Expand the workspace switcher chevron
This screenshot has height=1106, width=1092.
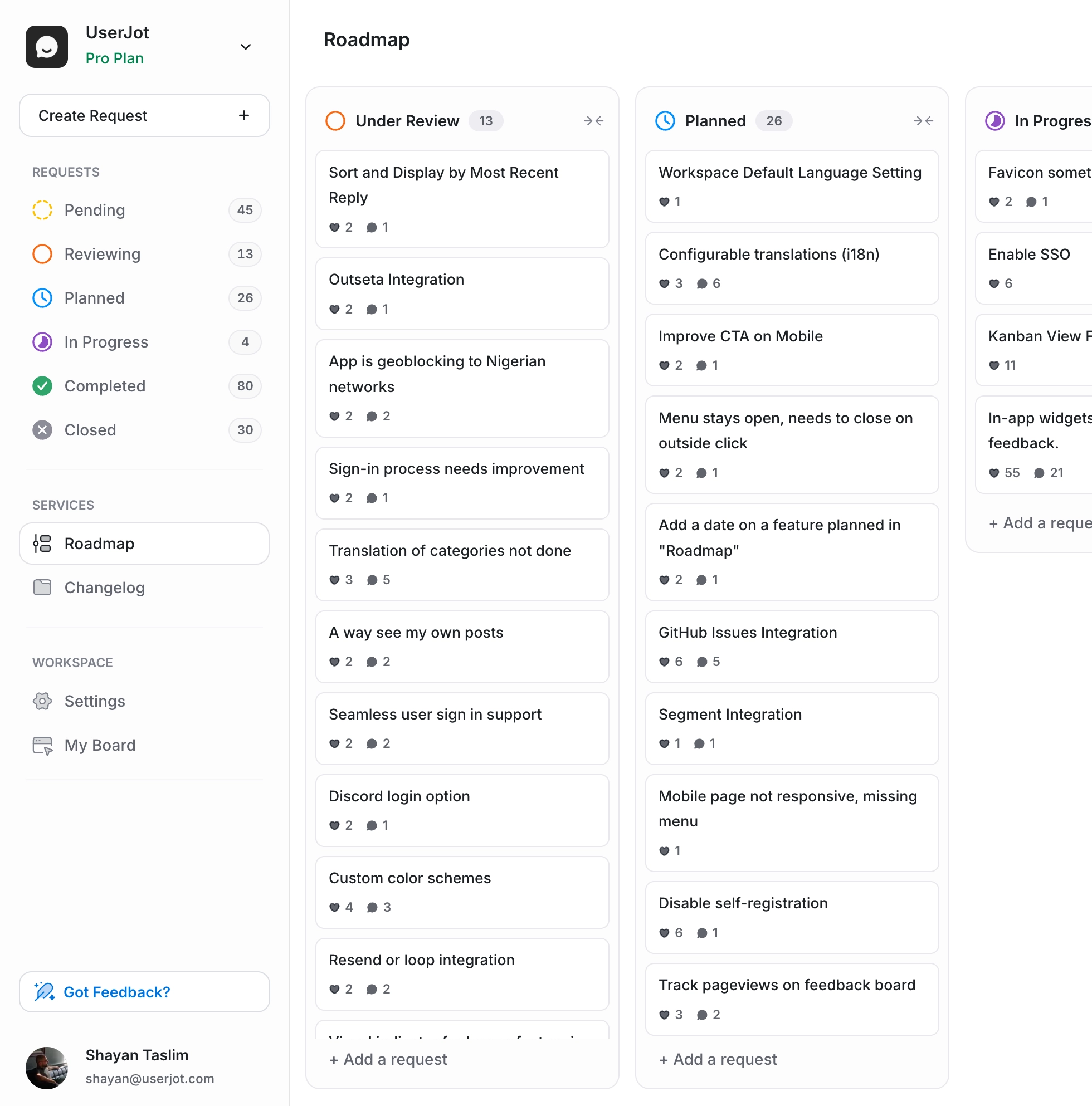pyautogui.click(x=245, y=46)
